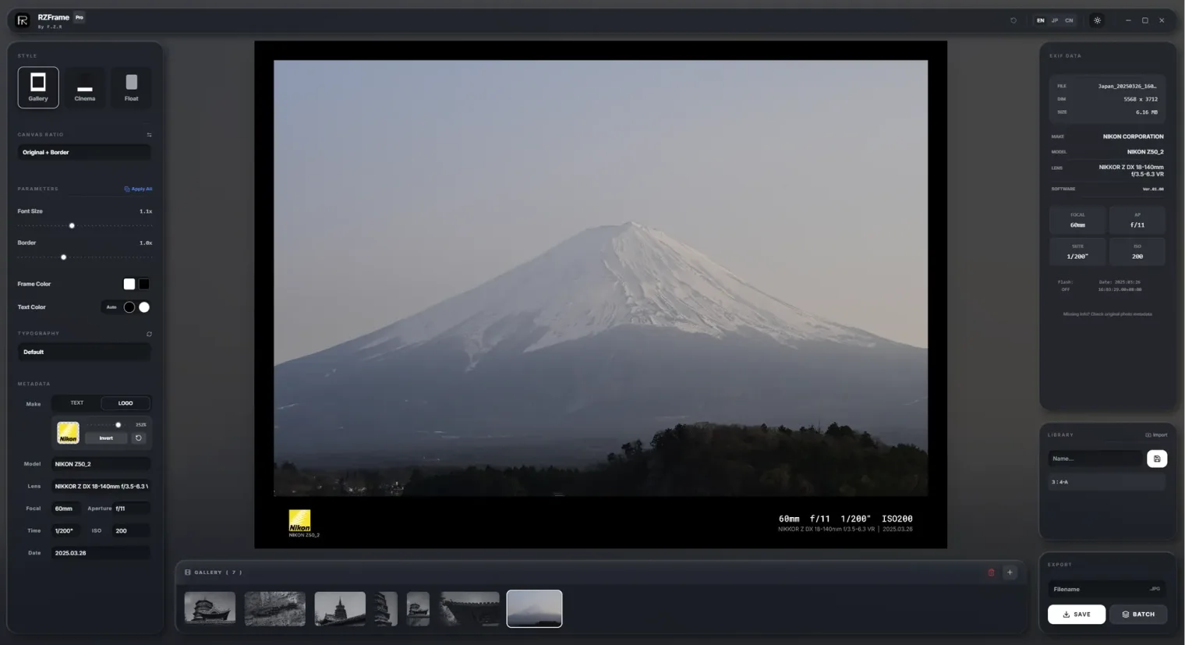This screenshot has width=1185, height=645.
Task: Save the preset to the library
Action: point(1157,459)
